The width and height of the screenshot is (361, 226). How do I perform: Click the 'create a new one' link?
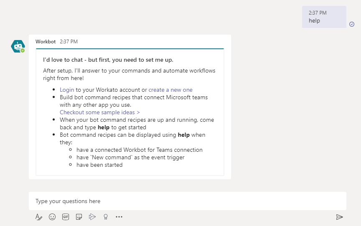click(x=170, y=90)
